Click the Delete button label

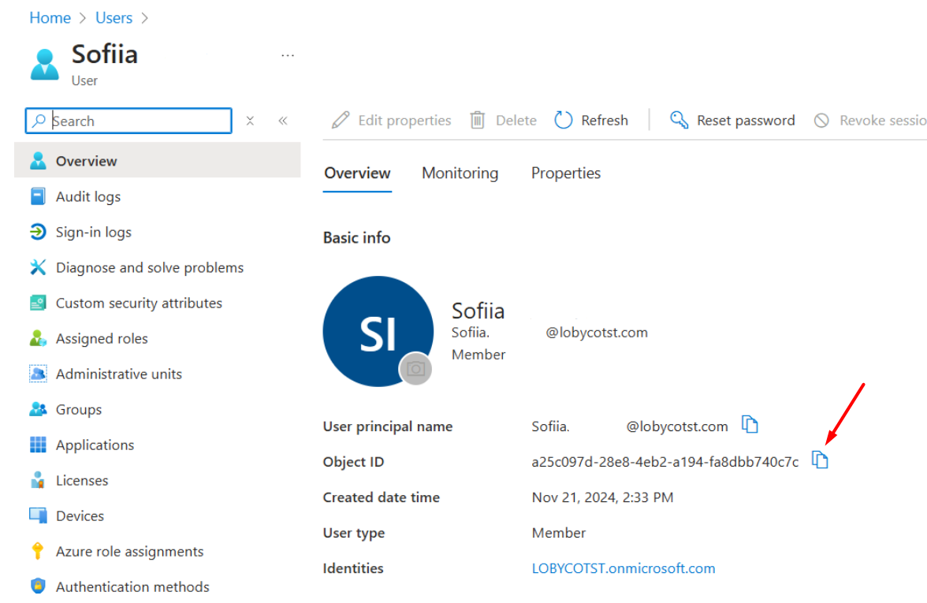[x=516, y=121]
